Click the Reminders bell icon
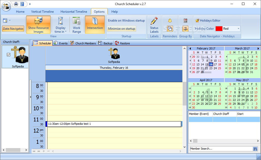This screenshot has height=160, width=261. (170, 21)
